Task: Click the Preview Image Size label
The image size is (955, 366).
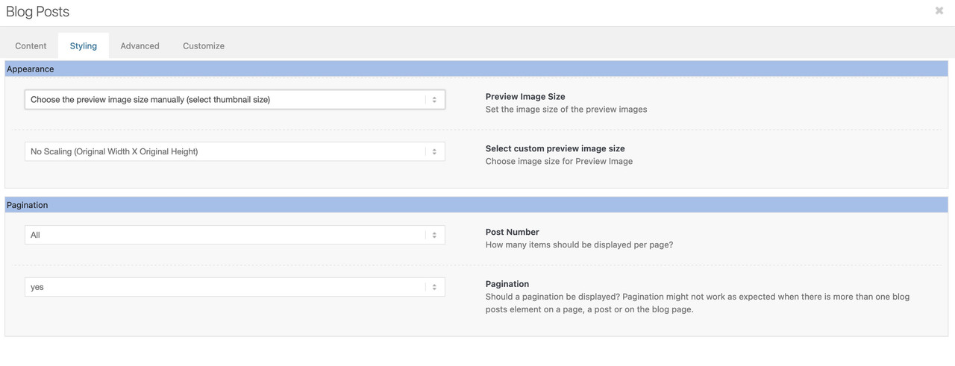Action: pyautogui.click(x=525, y=96)
